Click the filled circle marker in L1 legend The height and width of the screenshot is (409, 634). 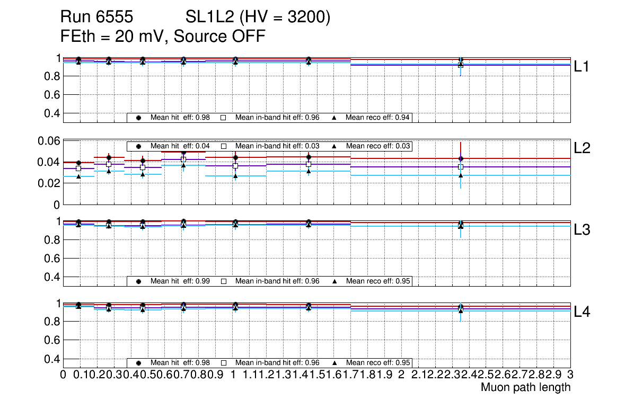click(x=139, y=118)
